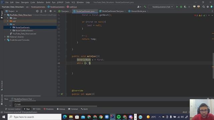Start debugging with the bug icon
The image size is (214, 120).
coord(181,7)
